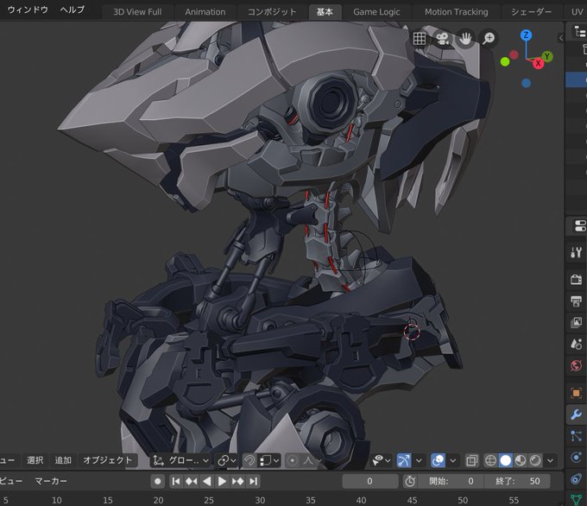Edit the 終了 end frame field
The height and width of the screenshot is (506, 587).
point(518,481)
